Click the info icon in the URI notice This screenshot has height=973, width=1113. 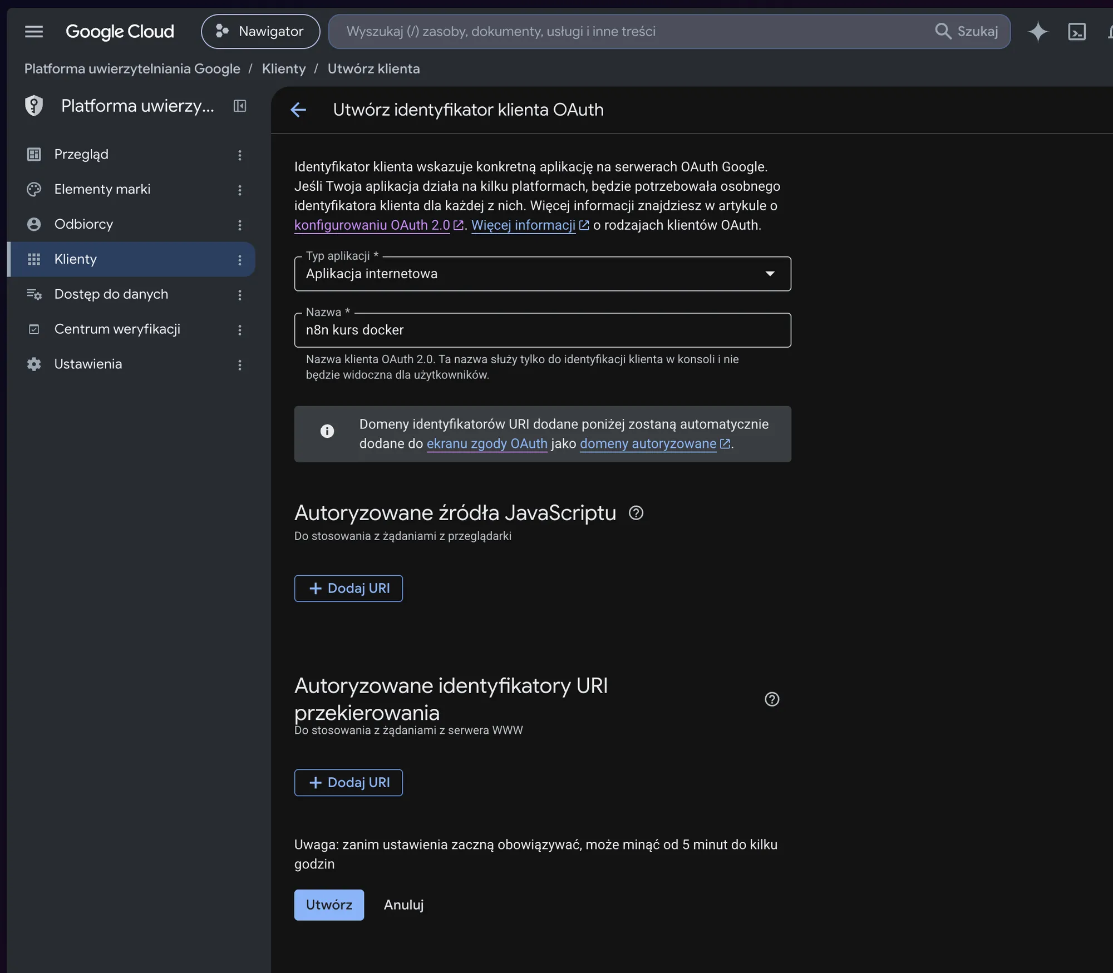(x=327, y=431)
